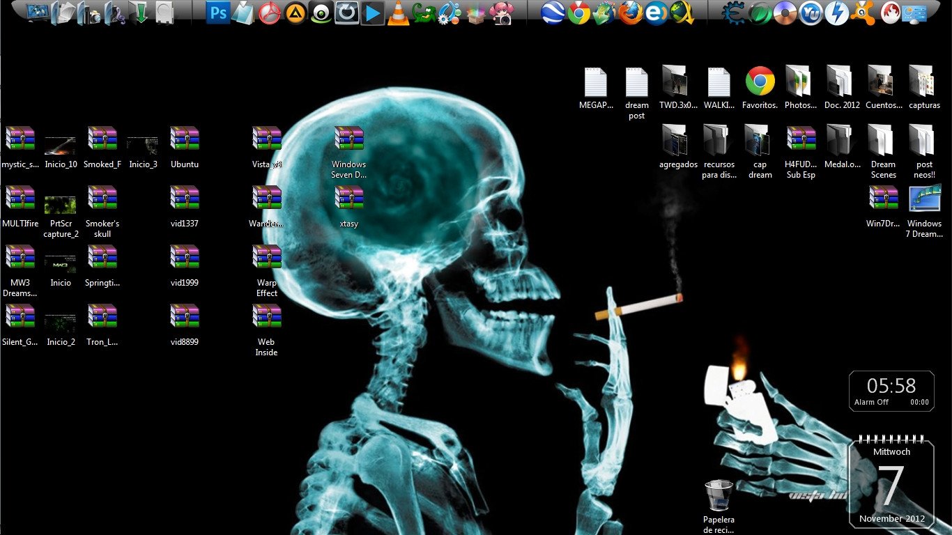Open the Papelera de reciclaje recycle bin
952x535 pixels.
719,506
